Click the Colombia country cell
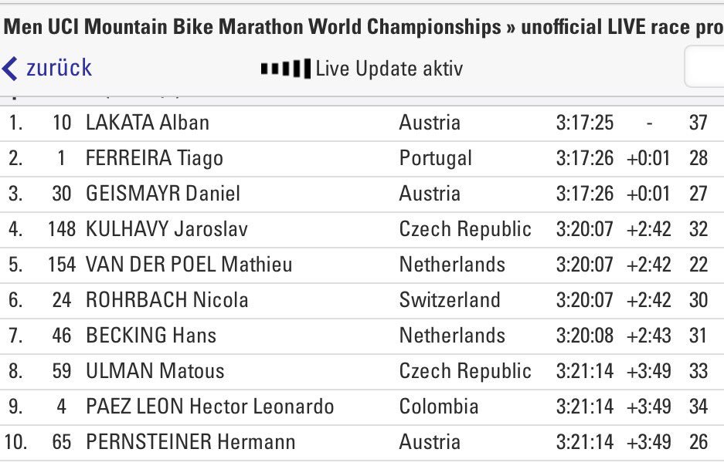 (439, 407)
